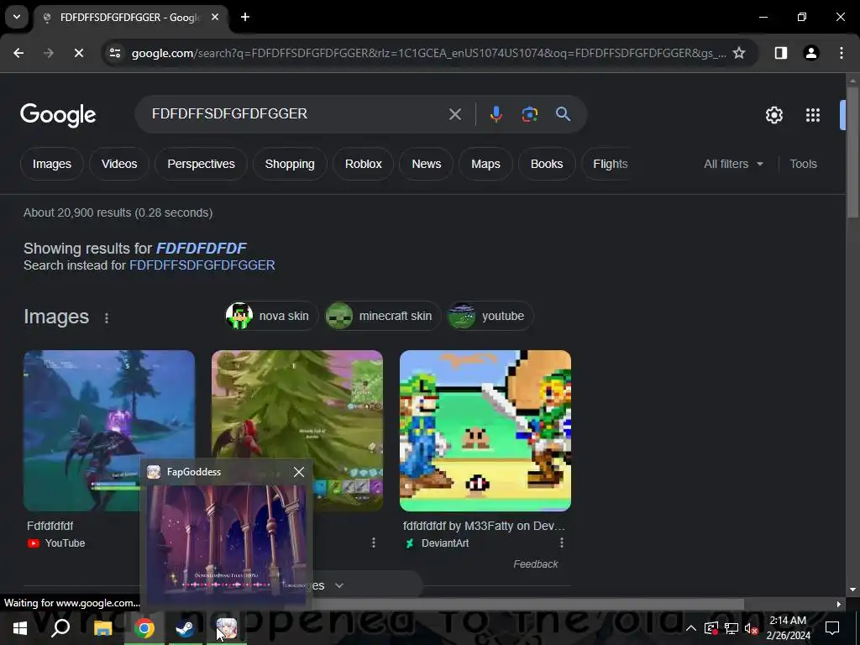Image resolution: width=860 pixels, height=645 pixels.
Task: Open the Chrome side panel icon
Action: pos(781,53)
